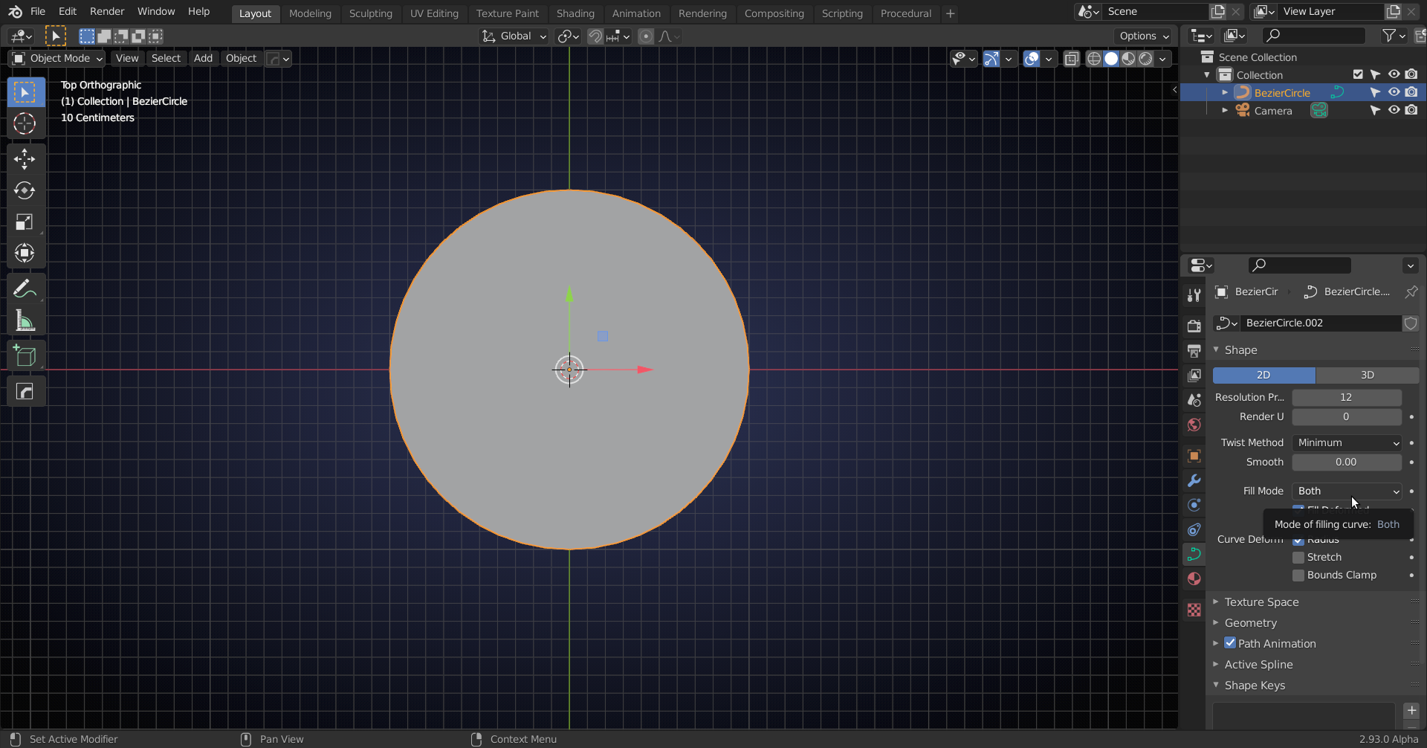Switch viewport to rendered shading
The height and width of the screenshot is (748, 1427).
pyautogui.click(x=1146, y=59)
